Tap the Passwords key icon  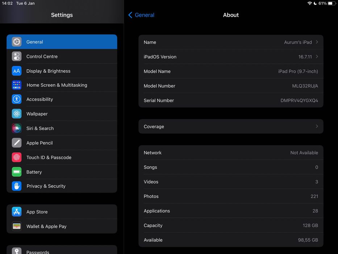17,251
